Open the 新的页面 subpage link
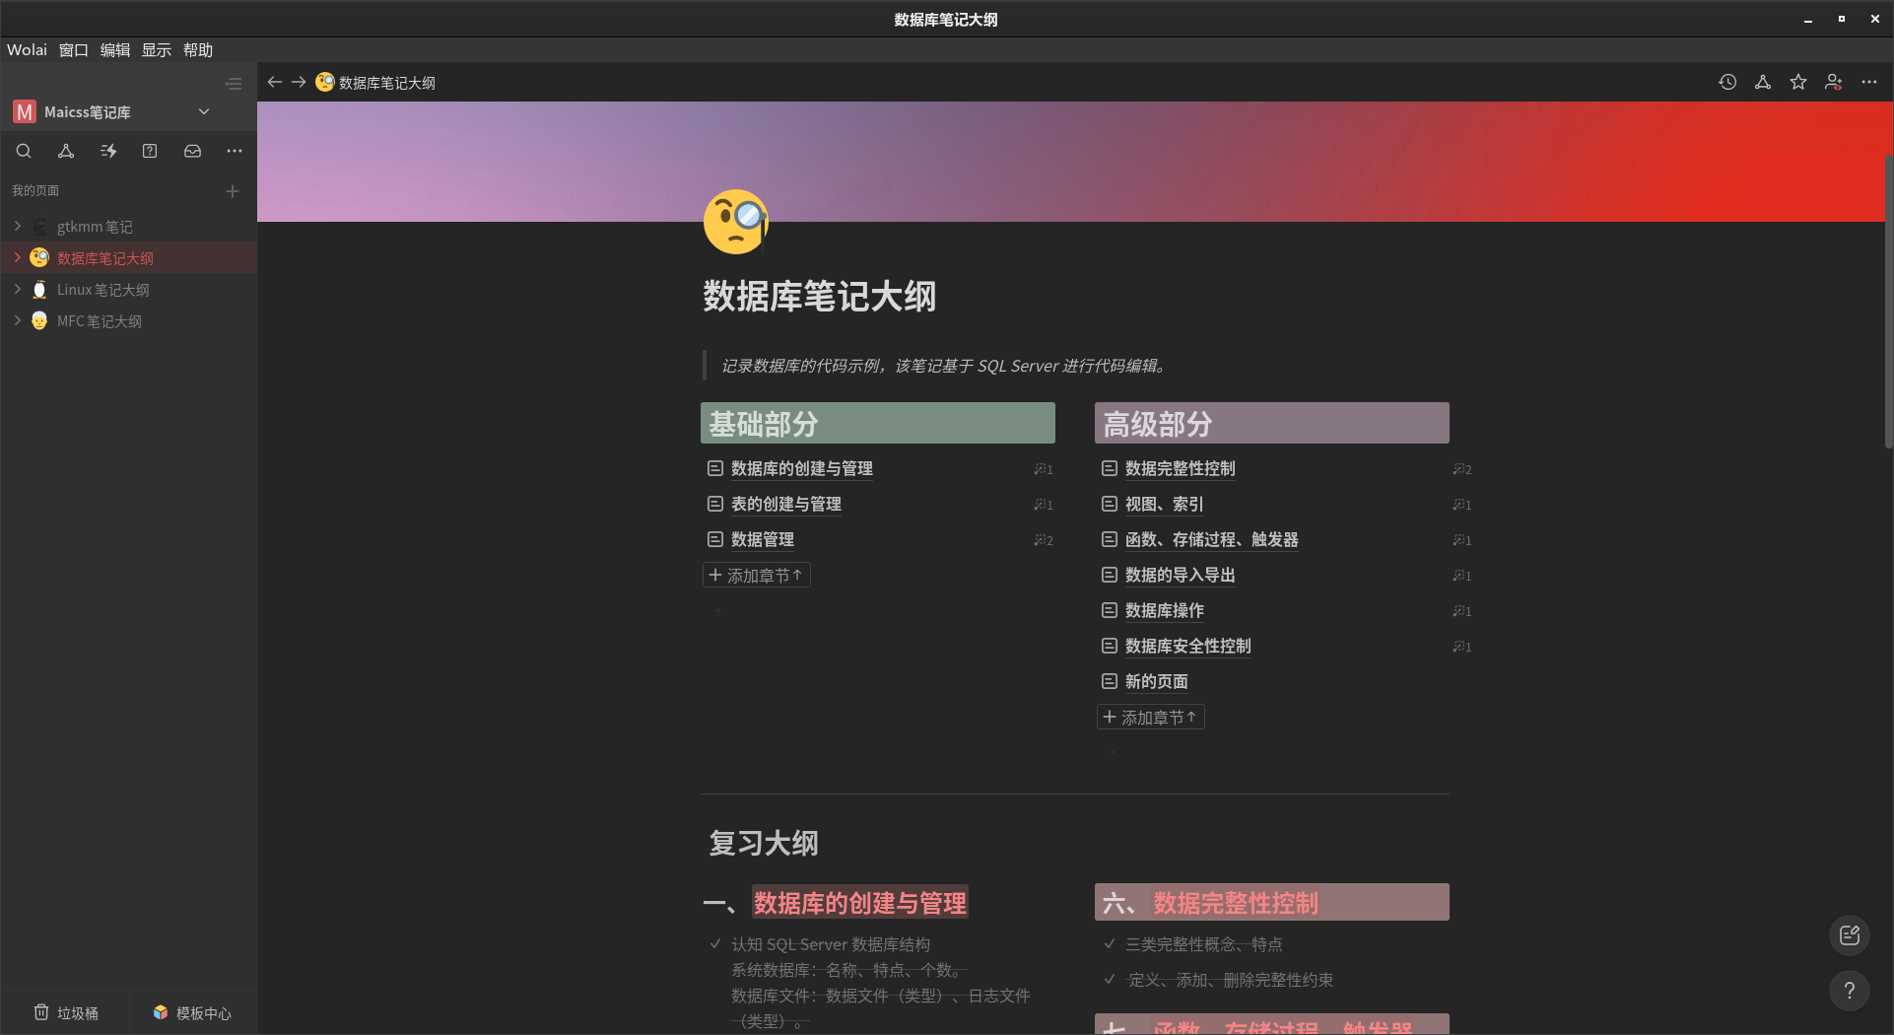 tap(1157, 682)
